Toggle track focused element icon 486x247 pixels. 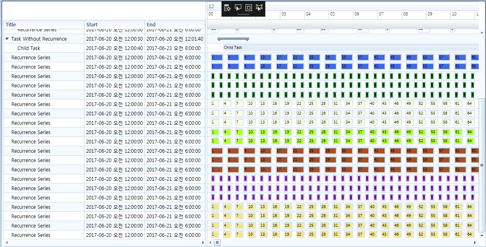click(x=259, y=8)
